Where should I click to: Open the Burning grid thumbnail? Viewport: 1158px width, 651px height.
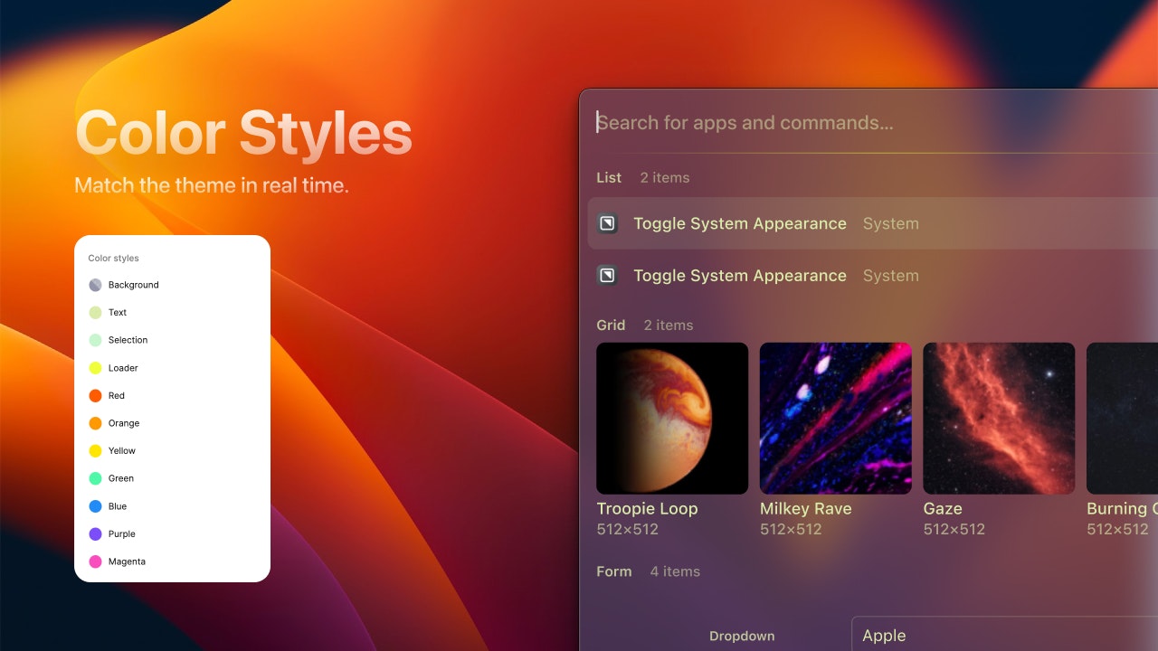point(1122,418)
